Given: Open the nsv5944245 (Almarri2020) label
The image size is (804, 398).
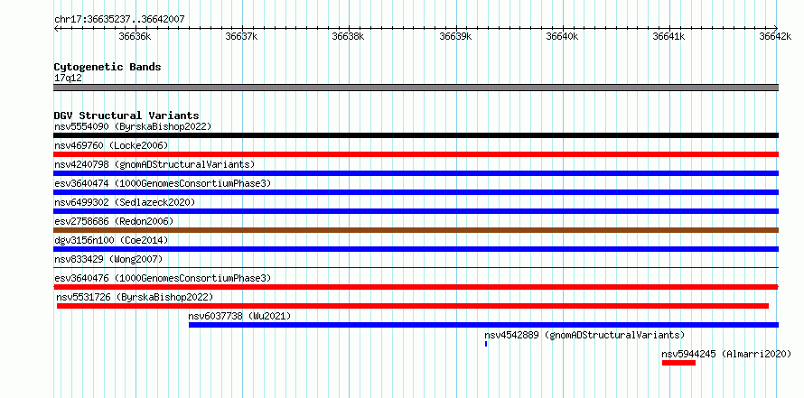Looking at the screenshot, I should 726,354.
